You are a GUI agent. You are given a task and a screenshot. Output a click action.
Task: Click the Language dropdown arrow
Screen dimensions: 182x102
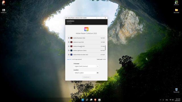pos(98,66)
